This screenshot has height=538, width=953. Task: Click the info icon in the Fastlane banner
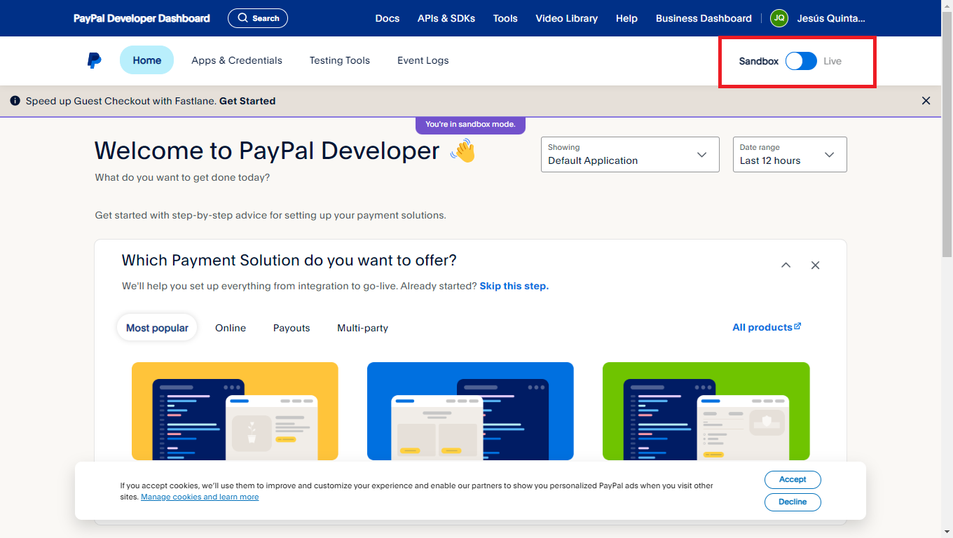tap(15, 101)
